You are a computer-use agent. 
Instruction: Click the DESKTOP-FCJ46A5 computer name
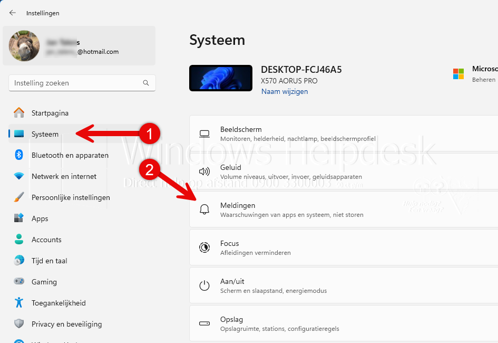click(x=301, y=70)
